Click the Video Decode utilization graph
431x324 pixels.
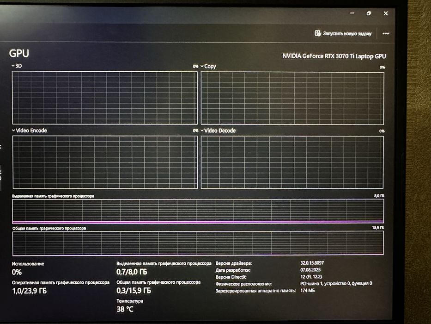tap(292, 162)
